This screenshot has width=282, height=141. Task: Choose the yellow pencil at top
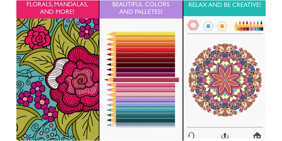[141, 34]
